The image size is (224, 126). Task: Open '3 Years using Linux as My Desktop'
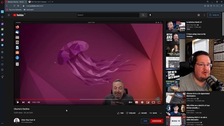point(196,35)
